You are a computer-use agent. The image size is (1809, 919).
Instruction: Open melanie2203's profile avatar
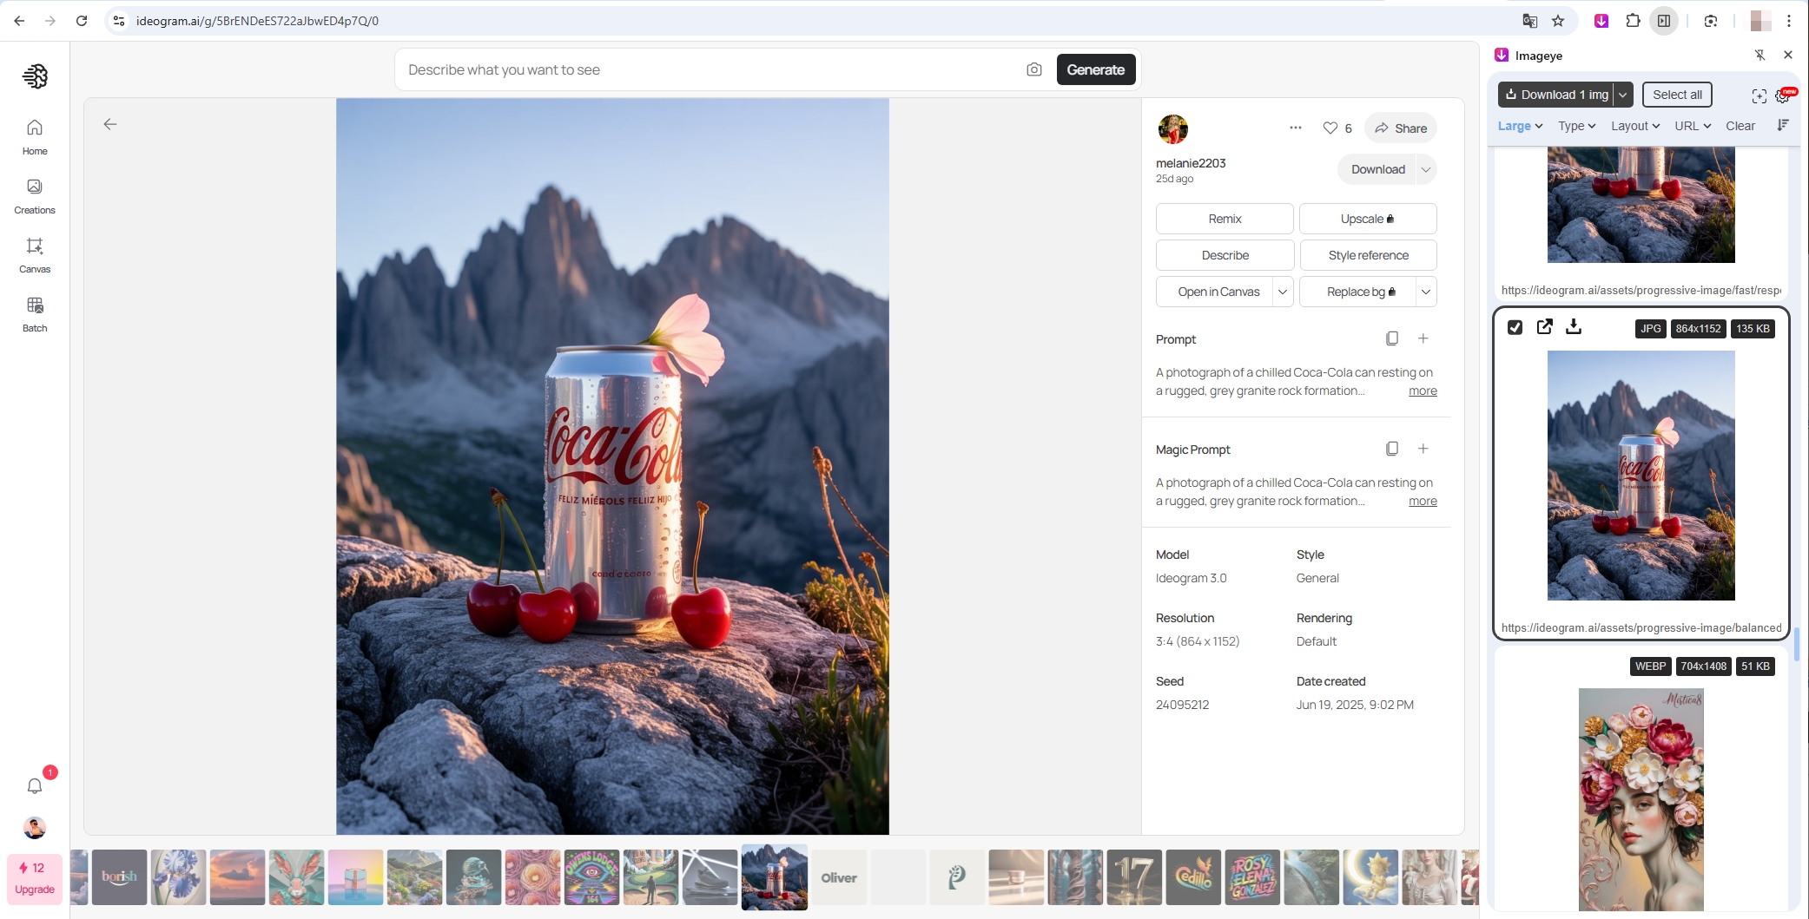click(1173, 128)
